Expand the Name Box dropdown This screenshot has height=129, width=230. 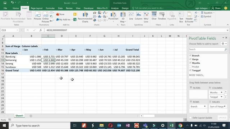point(17,30)
